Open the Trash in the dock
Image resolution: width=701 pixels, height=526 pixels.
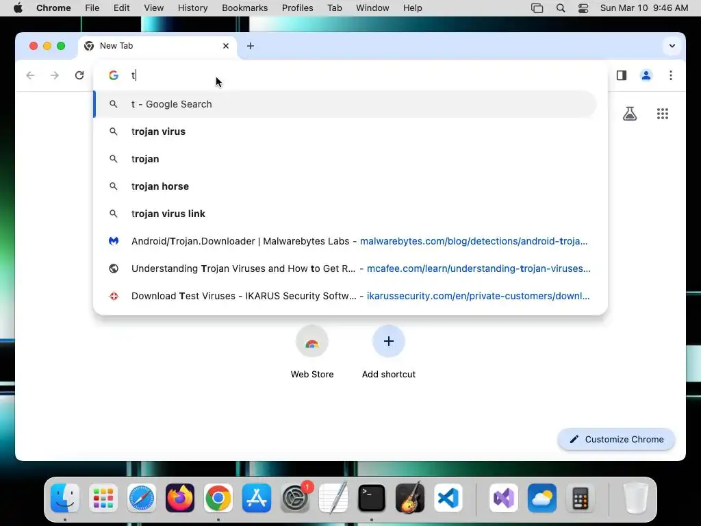tap(635, 498)
